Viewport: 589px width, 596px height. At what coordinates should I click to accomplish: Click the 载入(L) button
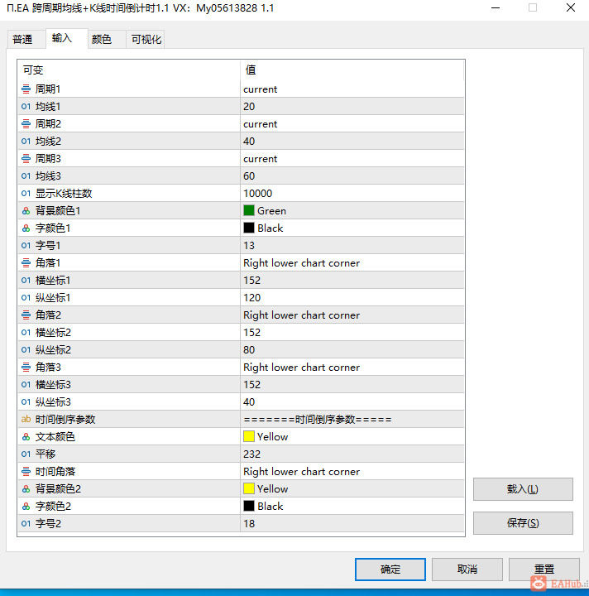point(523,489)
